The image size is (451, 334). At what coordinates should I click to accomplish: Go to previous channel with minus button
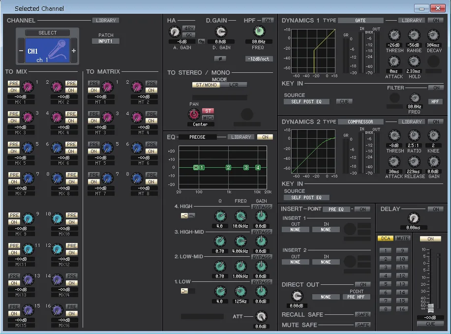21,51
